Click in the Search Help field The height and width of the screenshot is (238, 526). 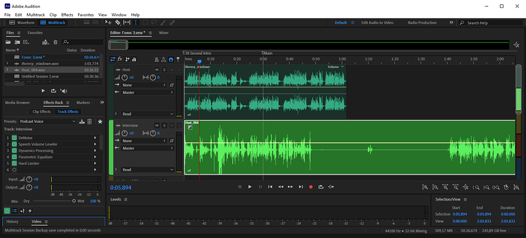[490, 23]
